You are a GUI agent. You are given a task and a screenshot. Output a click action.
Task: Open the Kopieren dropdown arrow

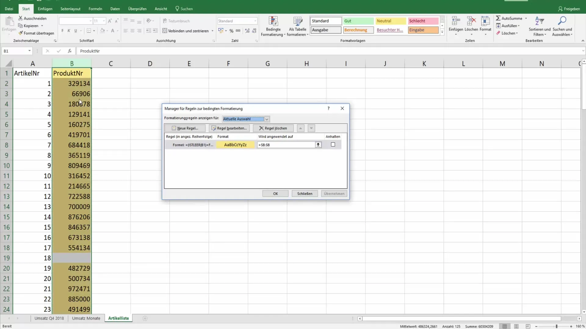coord(42,26)
